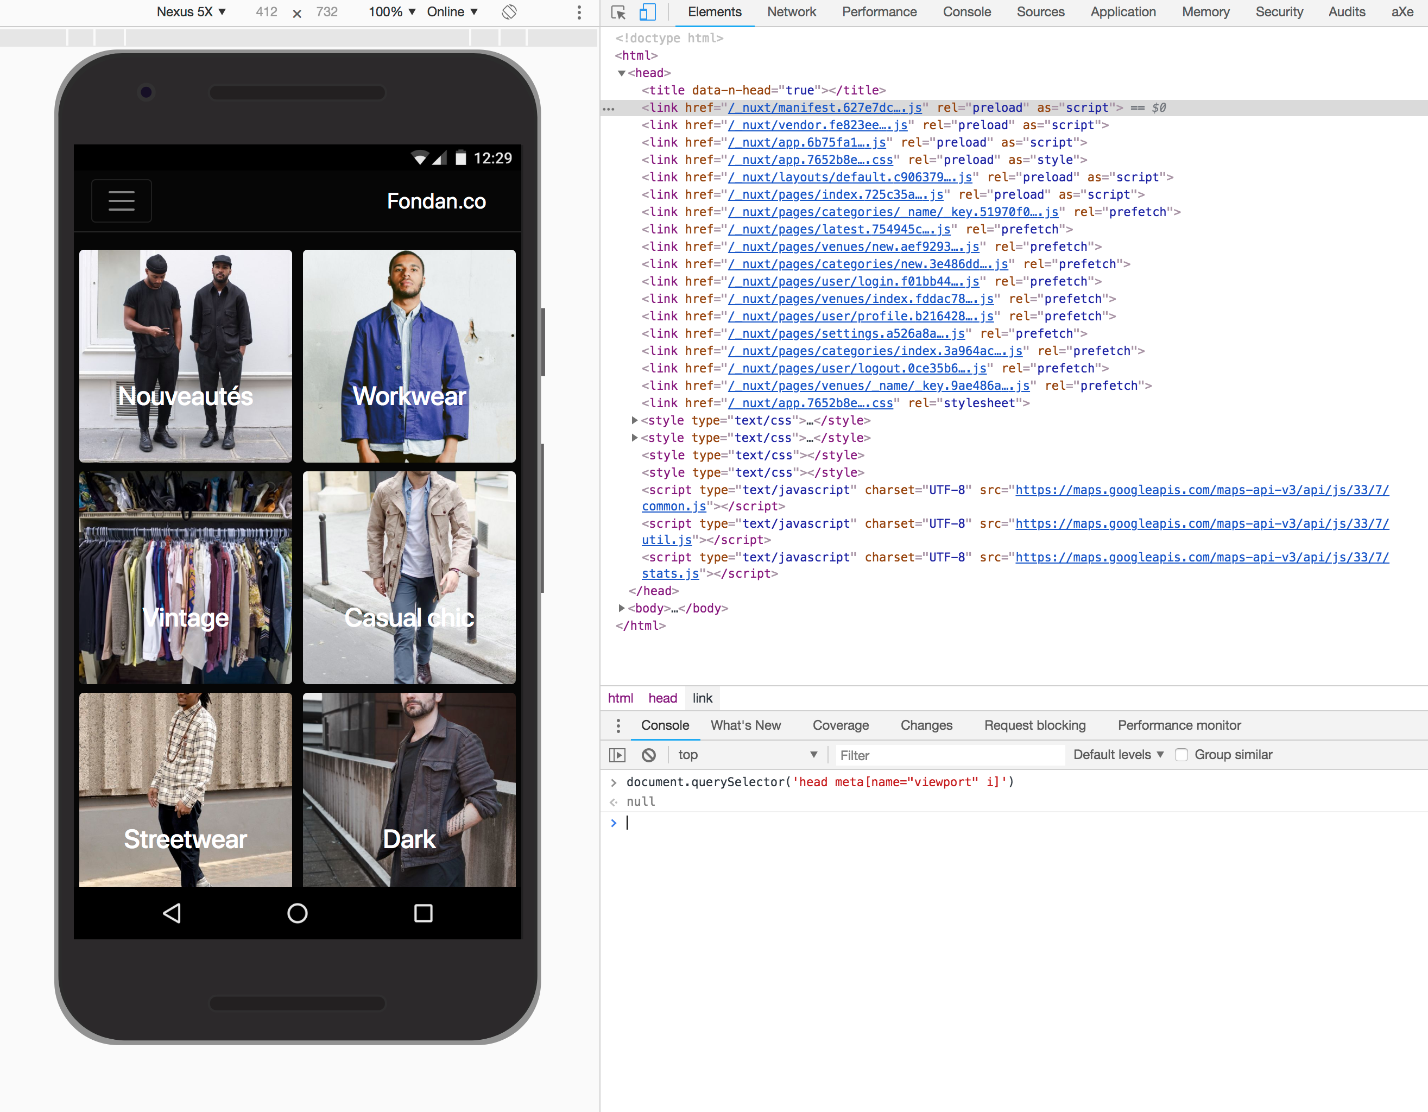Viewport: 1428px width, 1112px height.
Task: Expand the body element node
Action: coord(621,608)
